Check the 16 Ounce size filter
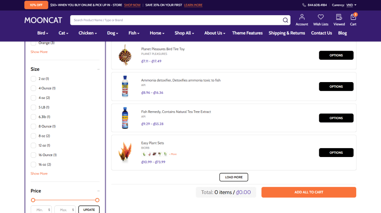This screenshot has height=213, width=381. pos(33,155)
